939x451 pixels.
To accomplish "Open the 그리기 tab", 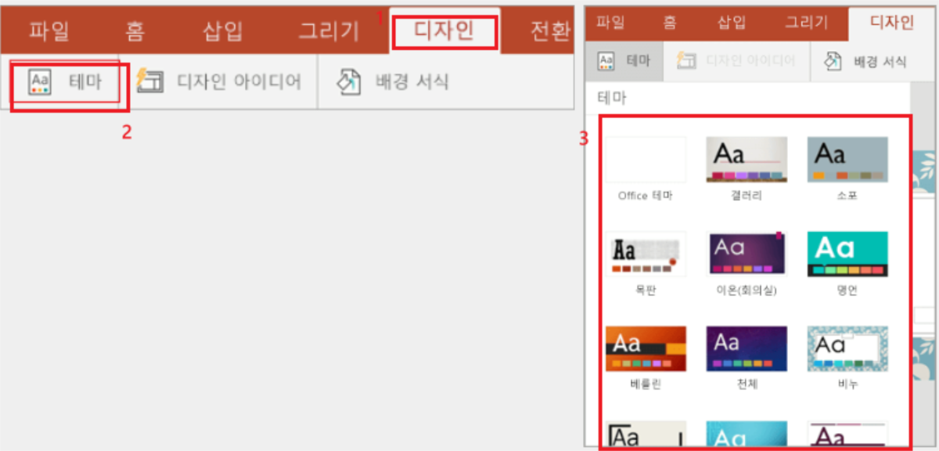I will click(329, 26).
